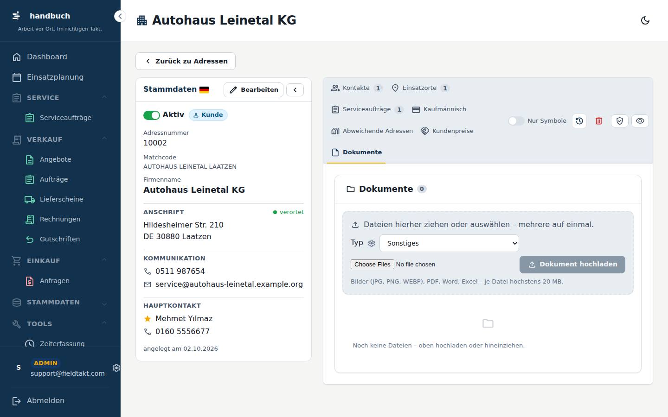Collapse the sidebar with chevron button
Screen dimensions: 668x417
(x=120, y=16)
